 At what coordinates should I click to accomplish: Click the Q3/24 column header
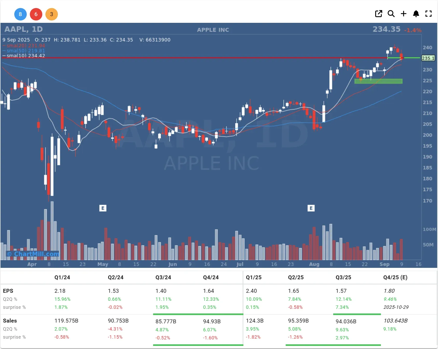click(163, 277)
